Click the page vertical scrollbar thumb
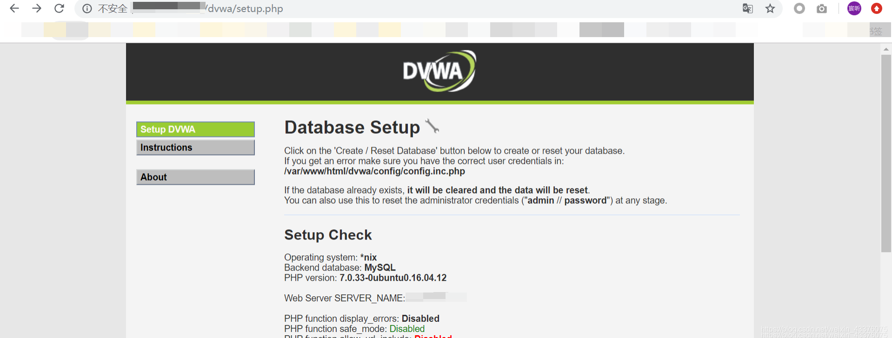 coord(886,153)
